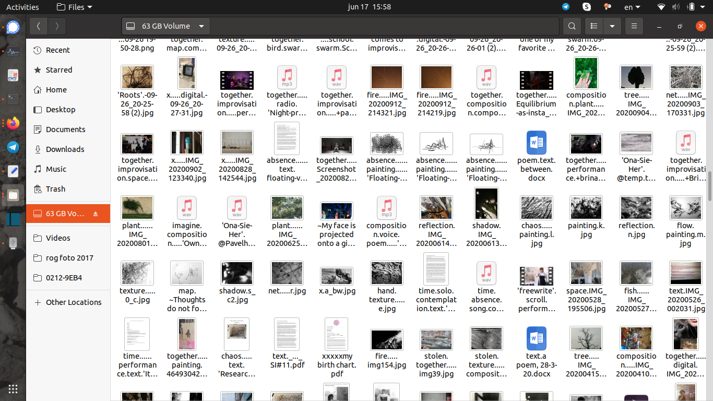713x401 pixels.
Task: Show Applications grid in the dock
Action: coord(13,388)
